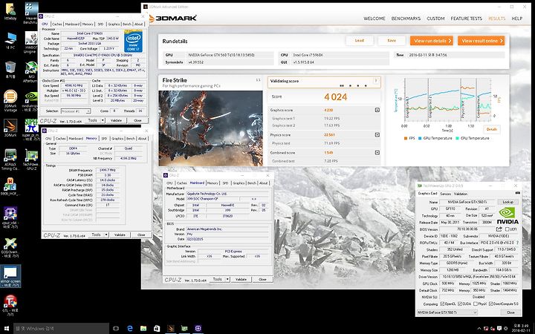Open the GTL desktop shortcut
This screenshot has width=535, height=334.
coord(10,305)
